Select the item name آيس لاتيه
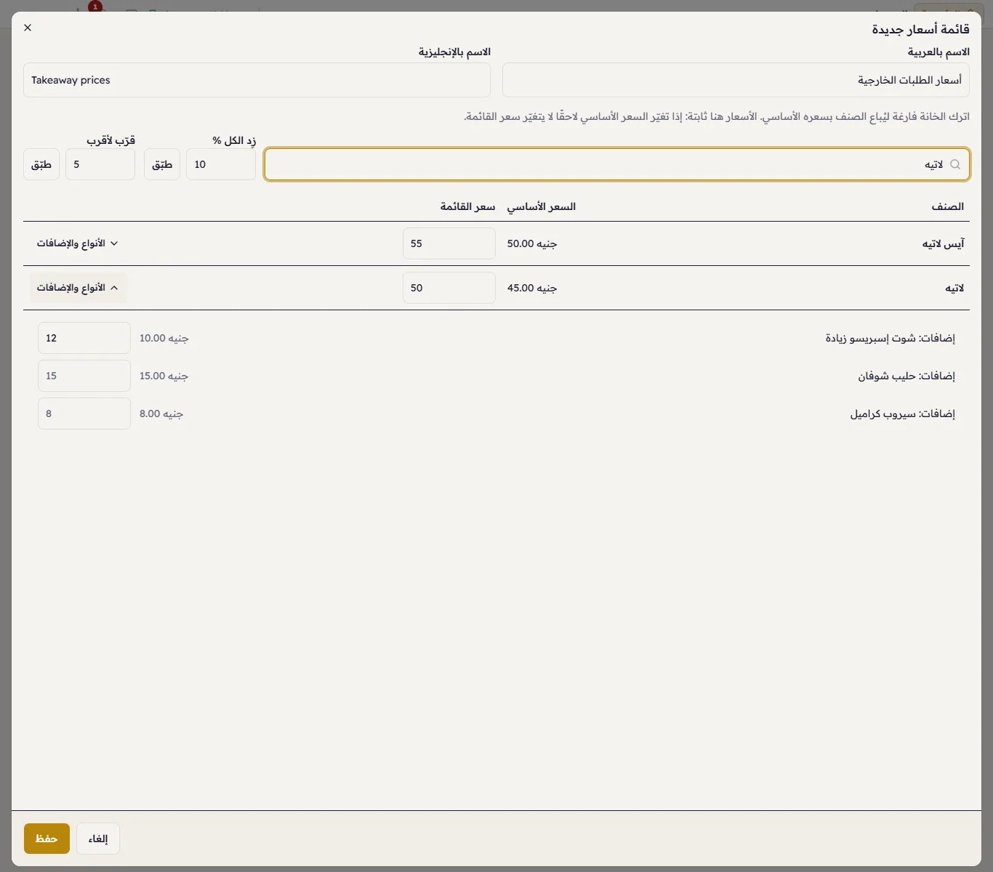Viewport: 993px width, 872px height. point(943,243)
